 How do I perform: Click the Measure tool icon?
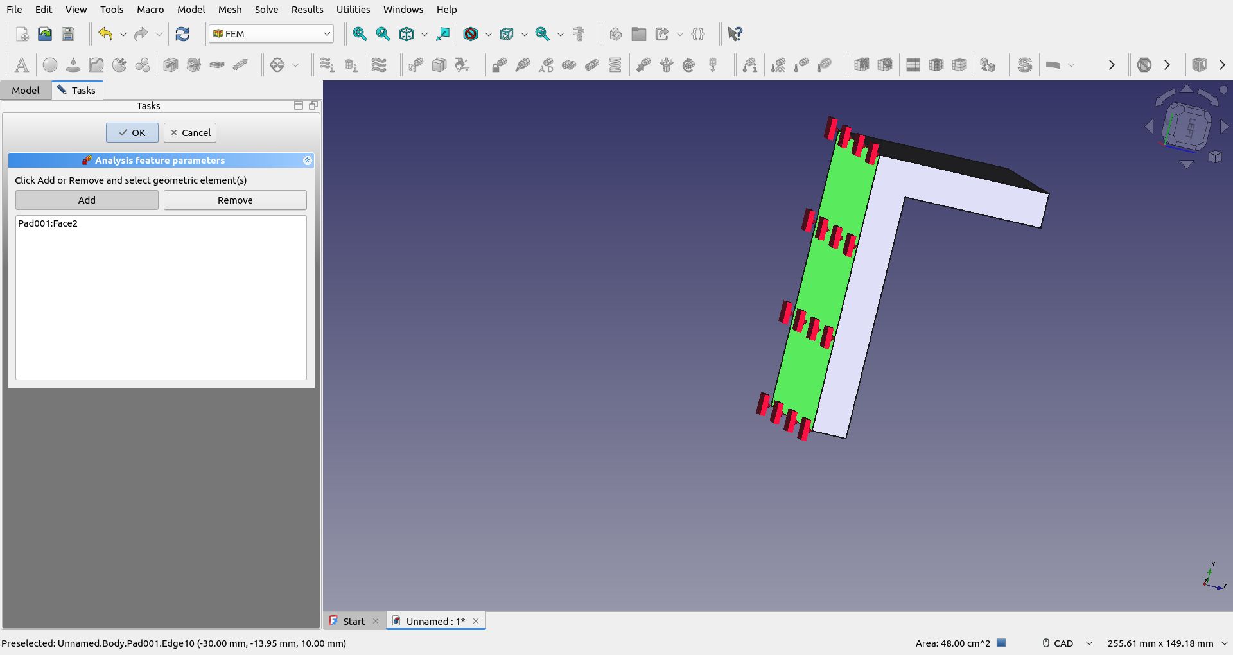coord(579,34)
